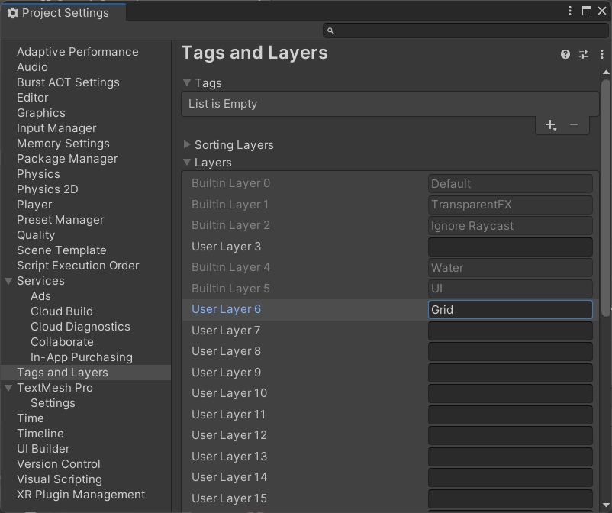Image resolution: width=612 pixels, height=513 pixels.
Task: Click the User Layer 8 name field
Action: click(511, 351)
